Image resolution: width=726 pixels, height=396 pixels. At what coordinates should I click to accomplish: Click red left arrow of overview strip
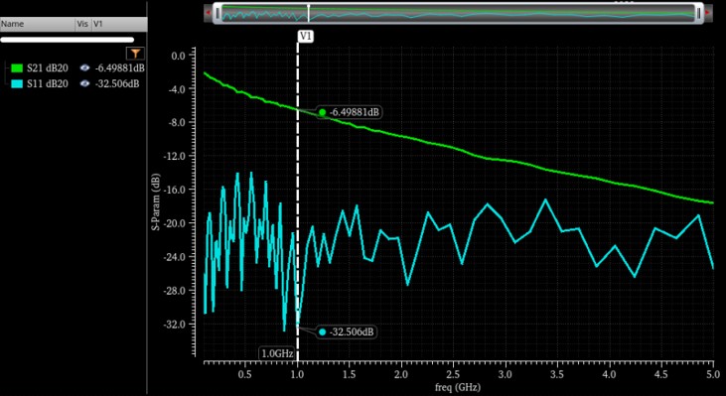[209, 13]
